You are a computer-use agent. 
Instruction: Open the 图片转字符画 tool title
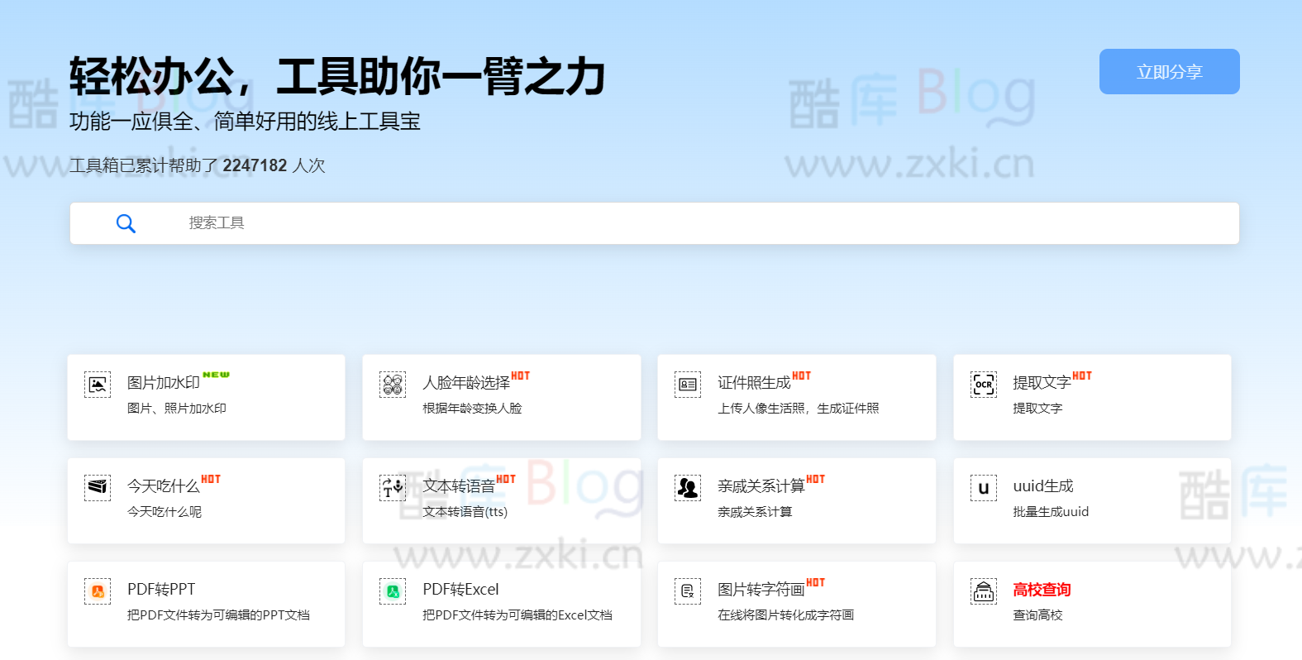click(x=761, y=590)
